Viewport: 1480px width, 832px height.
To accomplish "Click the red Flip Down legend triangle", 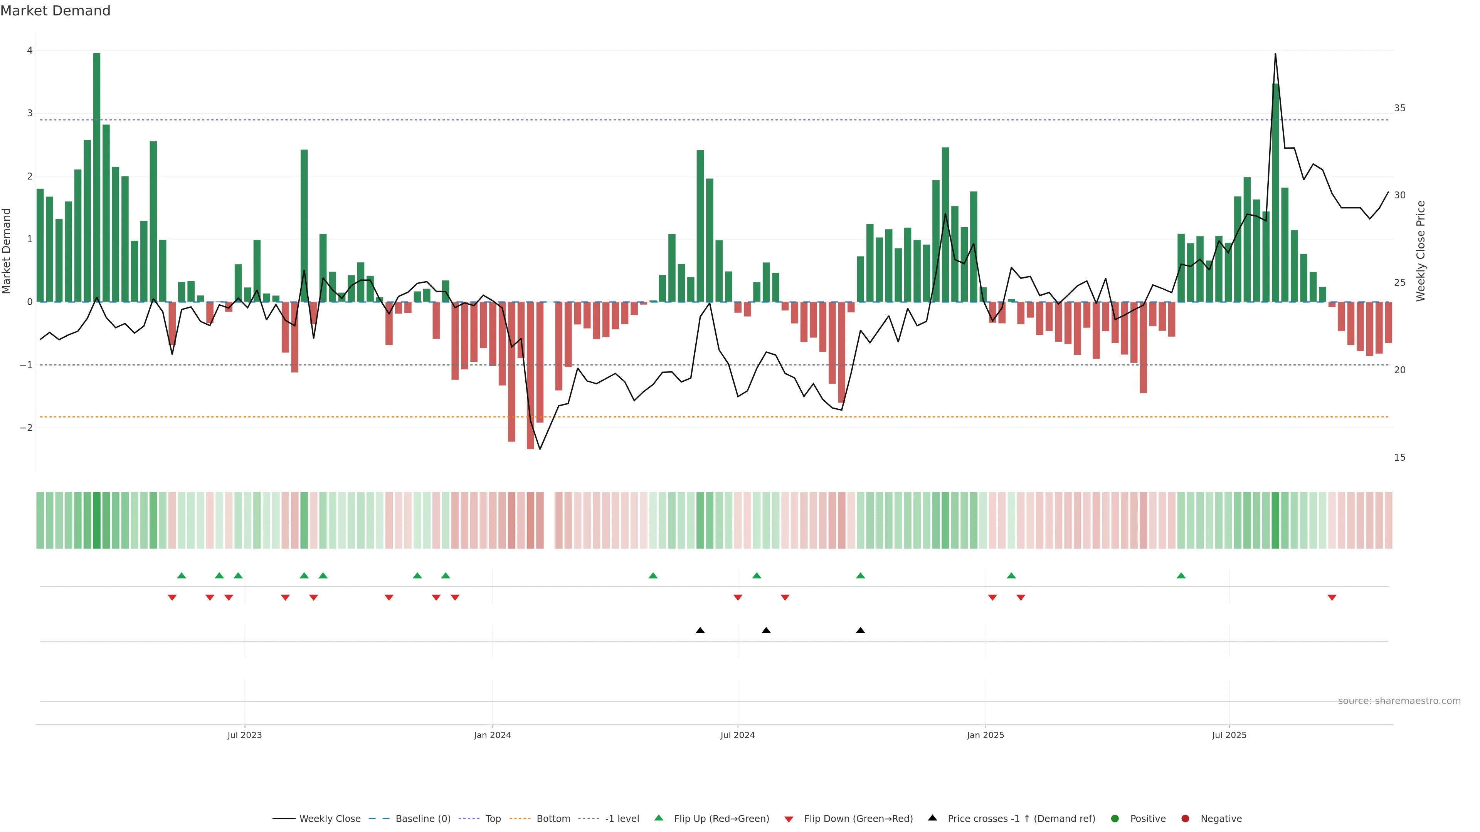I will coord(789,819).
